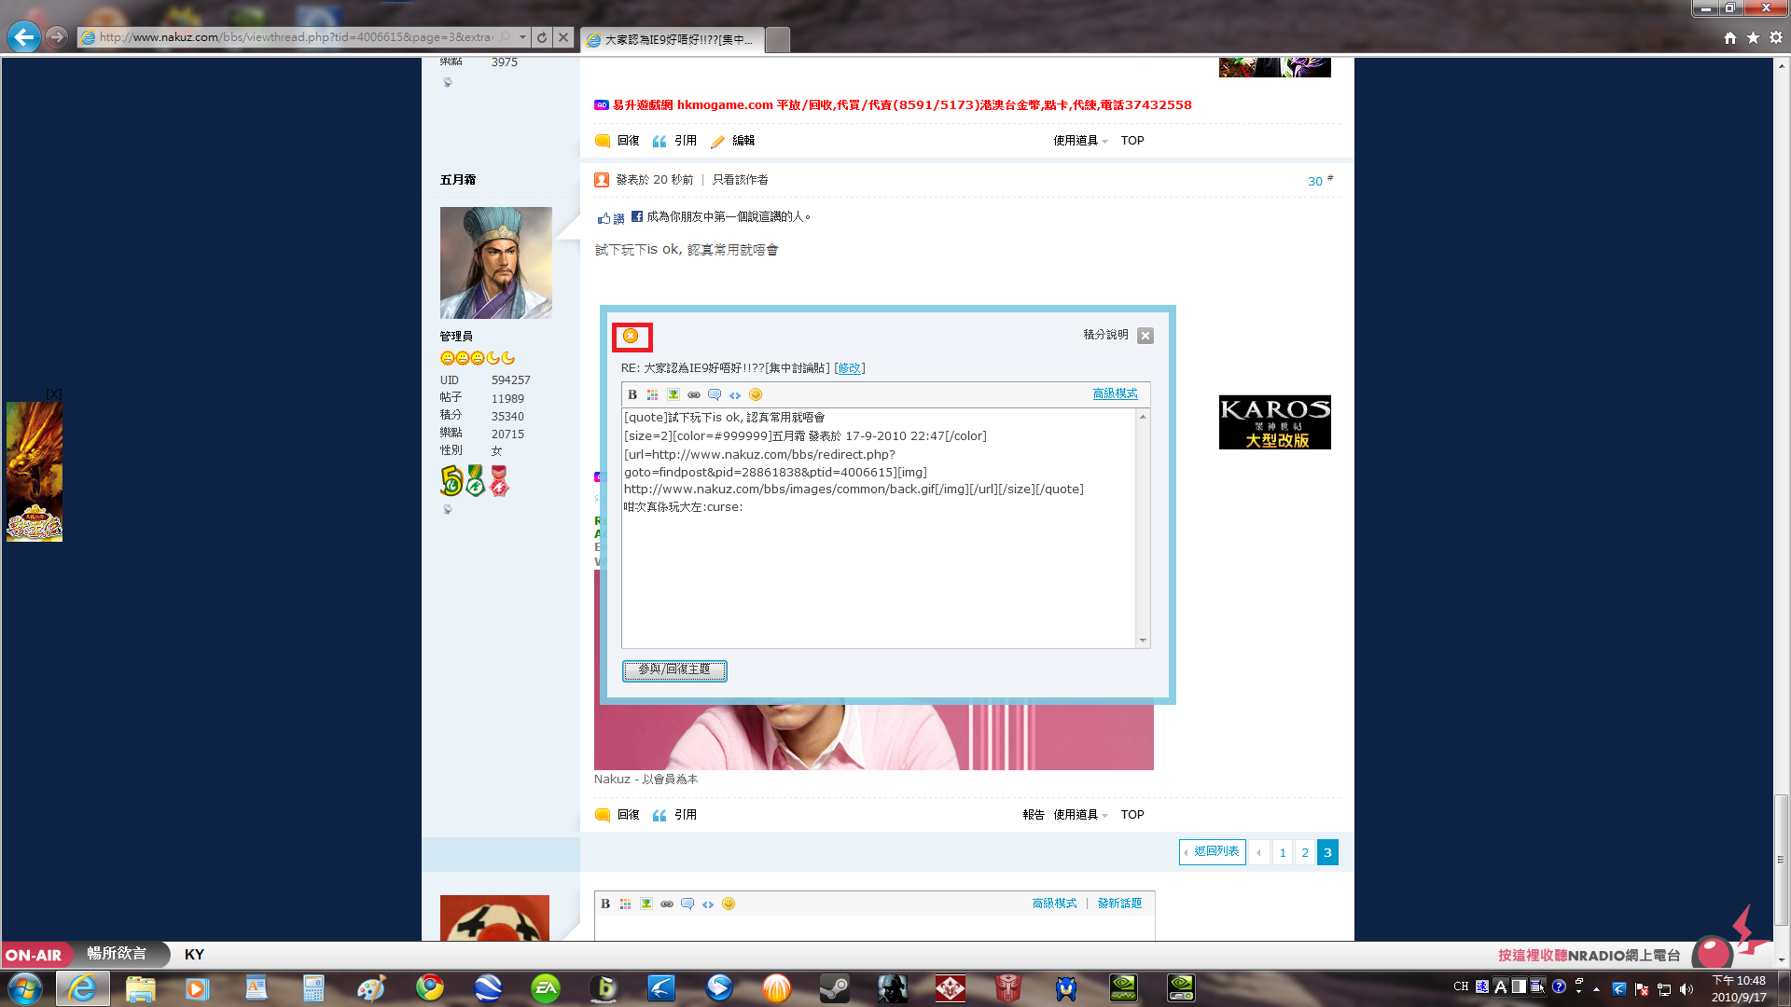Click page vertical scrollbar thumb
Screen dimensions: 1791x1007
click(x=1782, y=860)
